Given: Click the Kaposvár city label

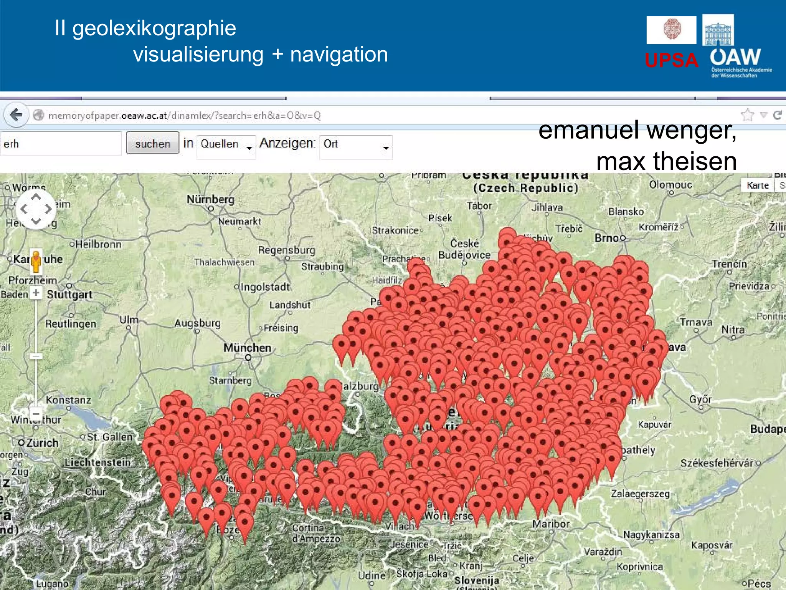Looking at the screenshot, I should pyautogui.click(x=712, y=545).
